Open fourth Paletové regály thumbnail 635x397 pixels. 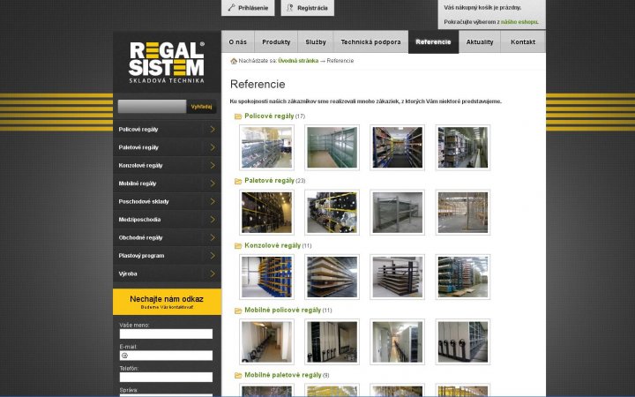(x=463, y=213)
